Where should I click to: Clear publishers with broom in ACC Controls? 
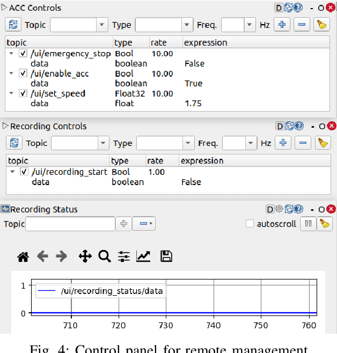[x=321, y=25]
